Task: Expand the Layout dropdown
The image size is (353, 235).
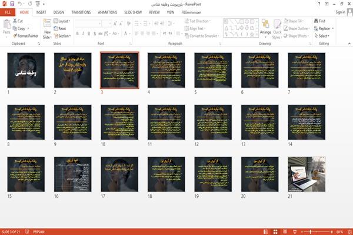Action: [62, 21]
